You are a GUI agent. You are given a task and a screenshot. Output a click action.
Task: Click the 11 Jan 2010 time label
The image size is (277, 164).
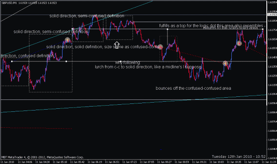pyautogui.click(x=7, y=162)
